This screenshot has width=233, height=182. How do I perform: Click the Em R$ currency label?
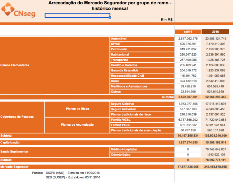tap(167, 20)
